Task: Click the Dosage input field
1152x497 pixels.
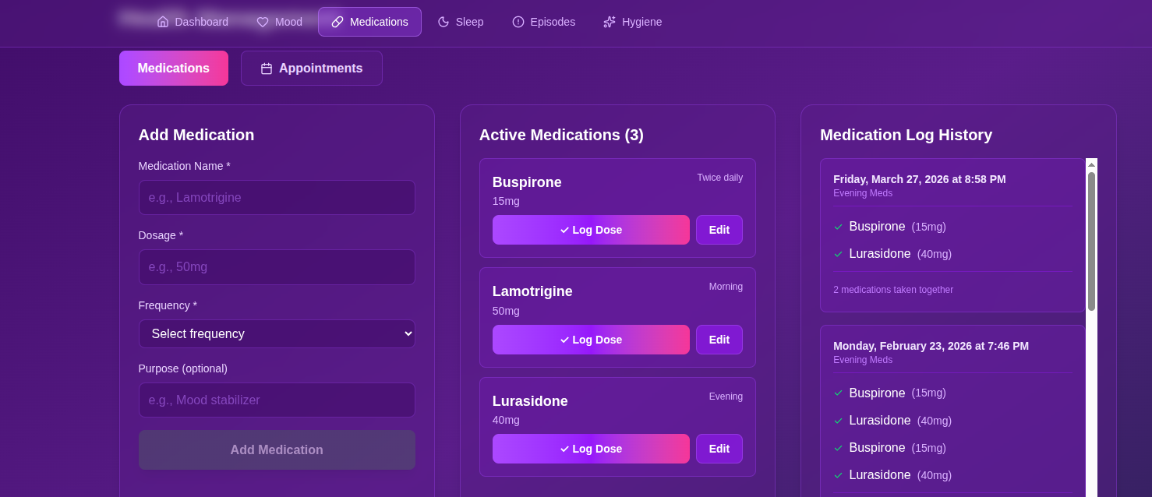Action: [277, 266]
